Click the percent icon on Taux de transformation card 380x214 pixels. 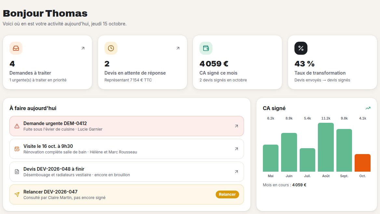point(301,48)
